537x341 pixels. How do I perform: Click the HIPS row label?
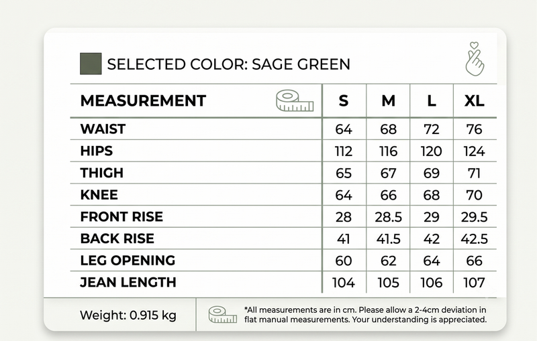(x=97, y=151)
